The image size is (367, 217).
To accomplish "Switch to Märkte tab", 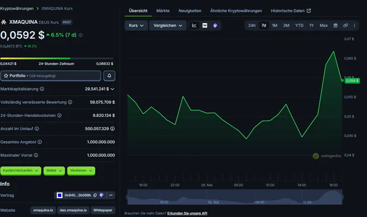I will [x=163, y=11].
